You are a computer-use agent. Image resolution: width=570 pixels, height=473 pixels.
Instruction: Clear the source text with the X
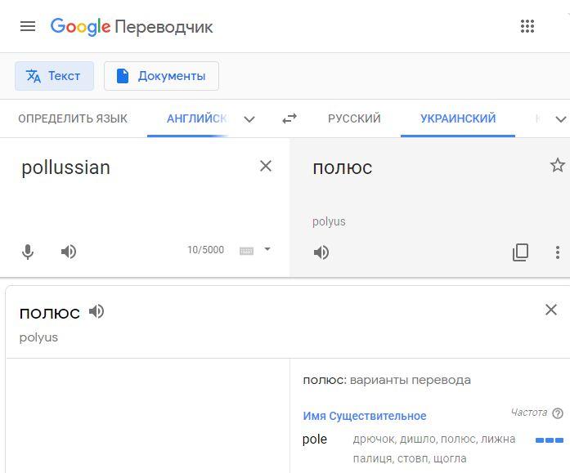pyautogui.click(x=266, y=166)
